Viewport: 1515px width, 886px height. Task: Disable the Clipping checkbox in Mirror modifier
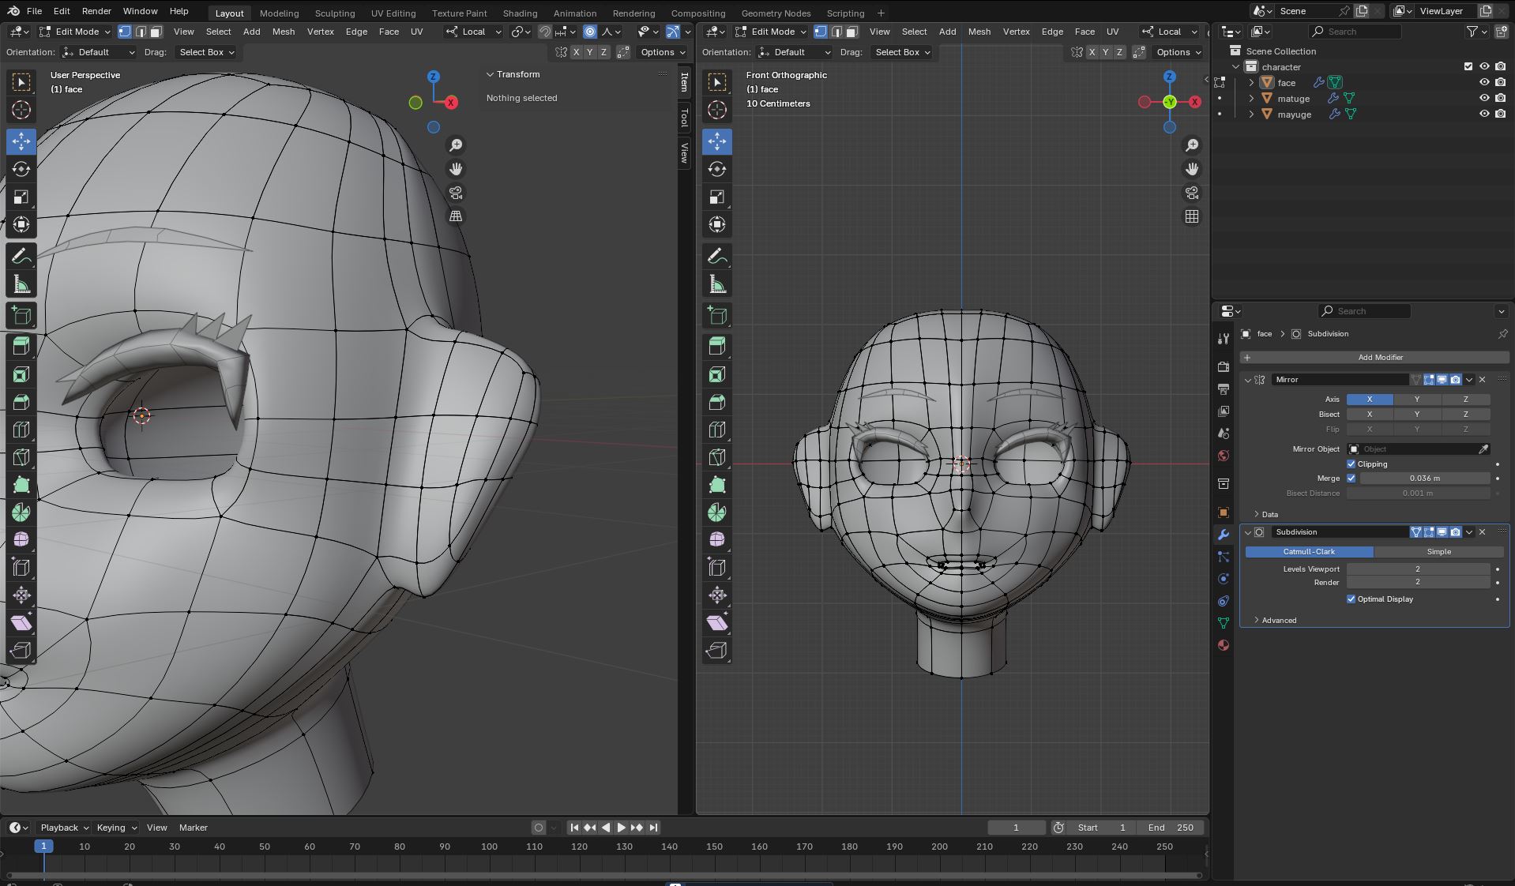[x=1351, y=464]
